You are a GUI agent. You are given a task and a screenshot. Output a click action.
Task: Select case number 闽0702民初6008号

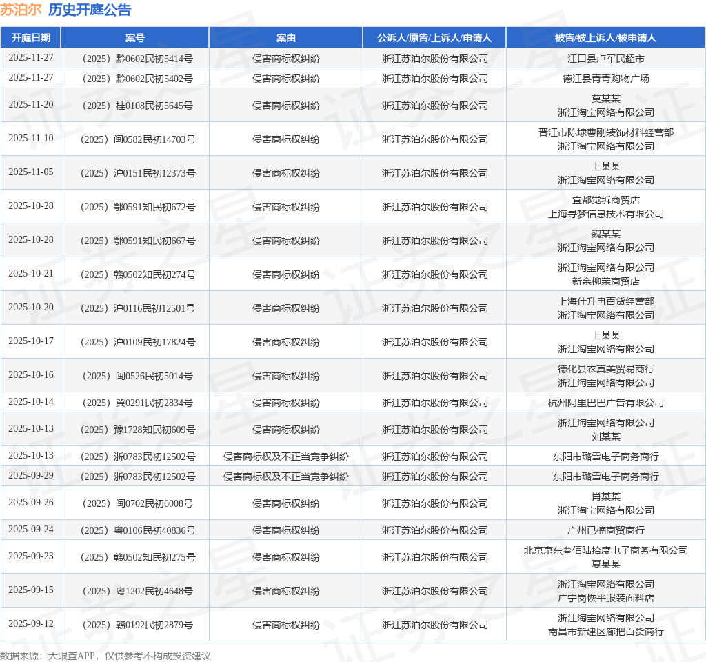pyautogui.click(x=138, y=503)
